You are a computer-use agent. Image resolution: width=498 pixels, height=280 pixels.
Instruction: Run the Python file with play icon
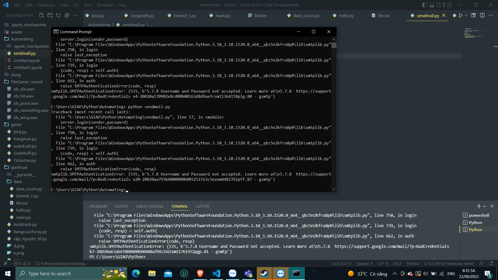point(461,16)
